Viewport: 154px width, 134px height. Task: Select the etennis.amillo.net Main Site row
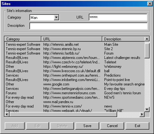point(74,44)
